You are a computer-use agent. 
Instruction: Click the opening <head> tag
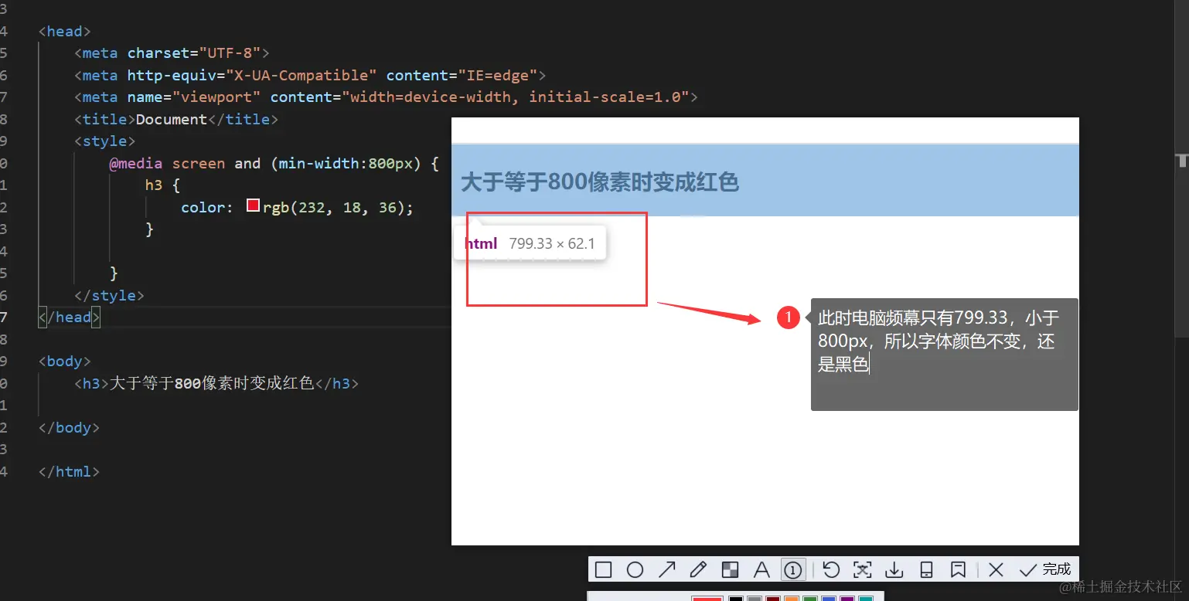64,32
